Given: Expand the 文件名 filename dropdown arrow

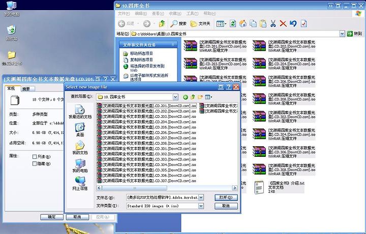Looking at the screenshot, I should [x=201, y=197].
